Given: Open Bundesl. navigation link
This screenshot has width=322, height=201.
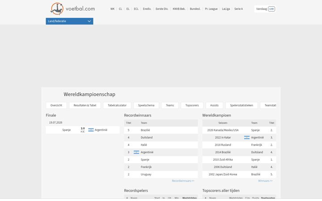Looking at the screenshot, I should point(195,9).
